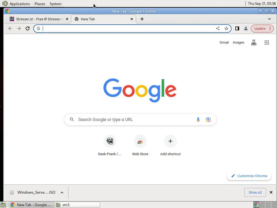Reload the current page
The height and width of the screenshot is (208, 277).
(28, 28)
